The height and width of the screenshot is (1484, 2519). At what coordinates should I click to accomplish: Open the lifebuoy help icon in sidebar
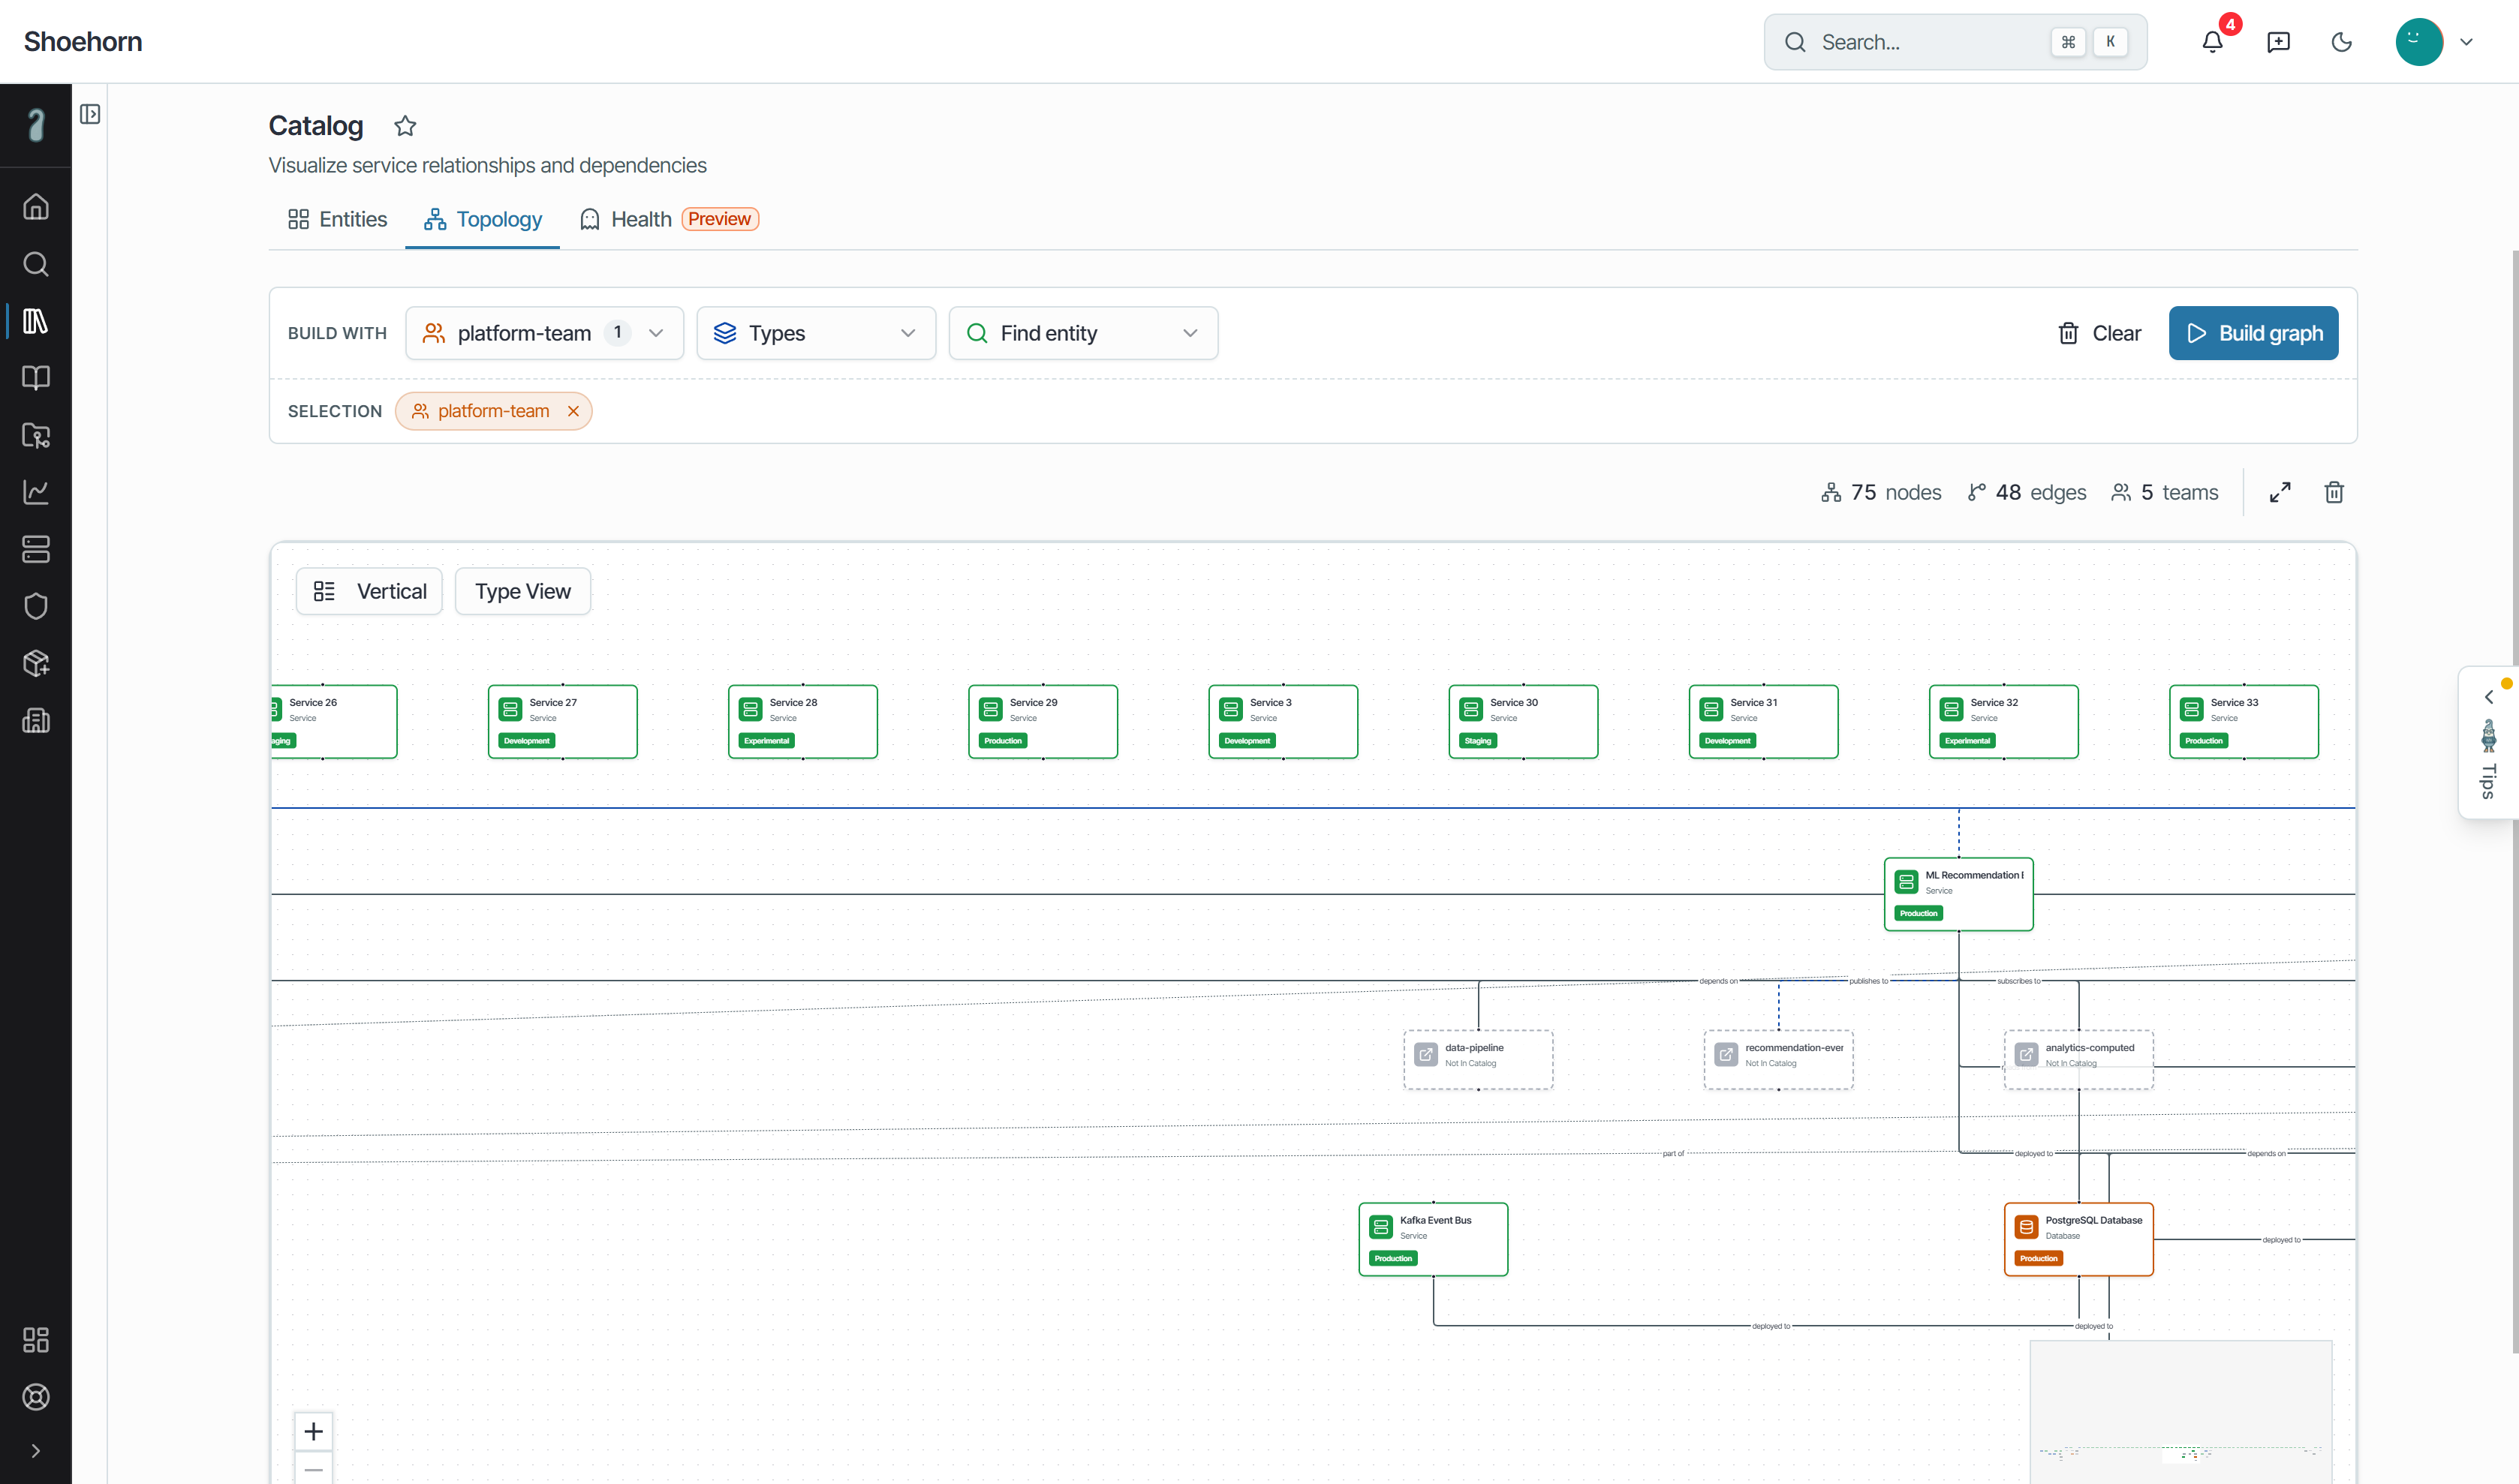pos(36,1397)
